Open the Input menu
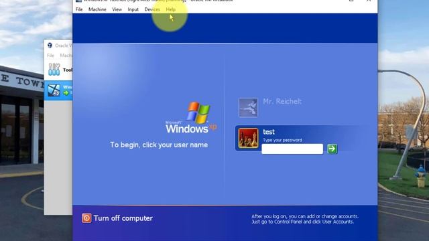This screenshot has width=429, height=241. [133, 9]
